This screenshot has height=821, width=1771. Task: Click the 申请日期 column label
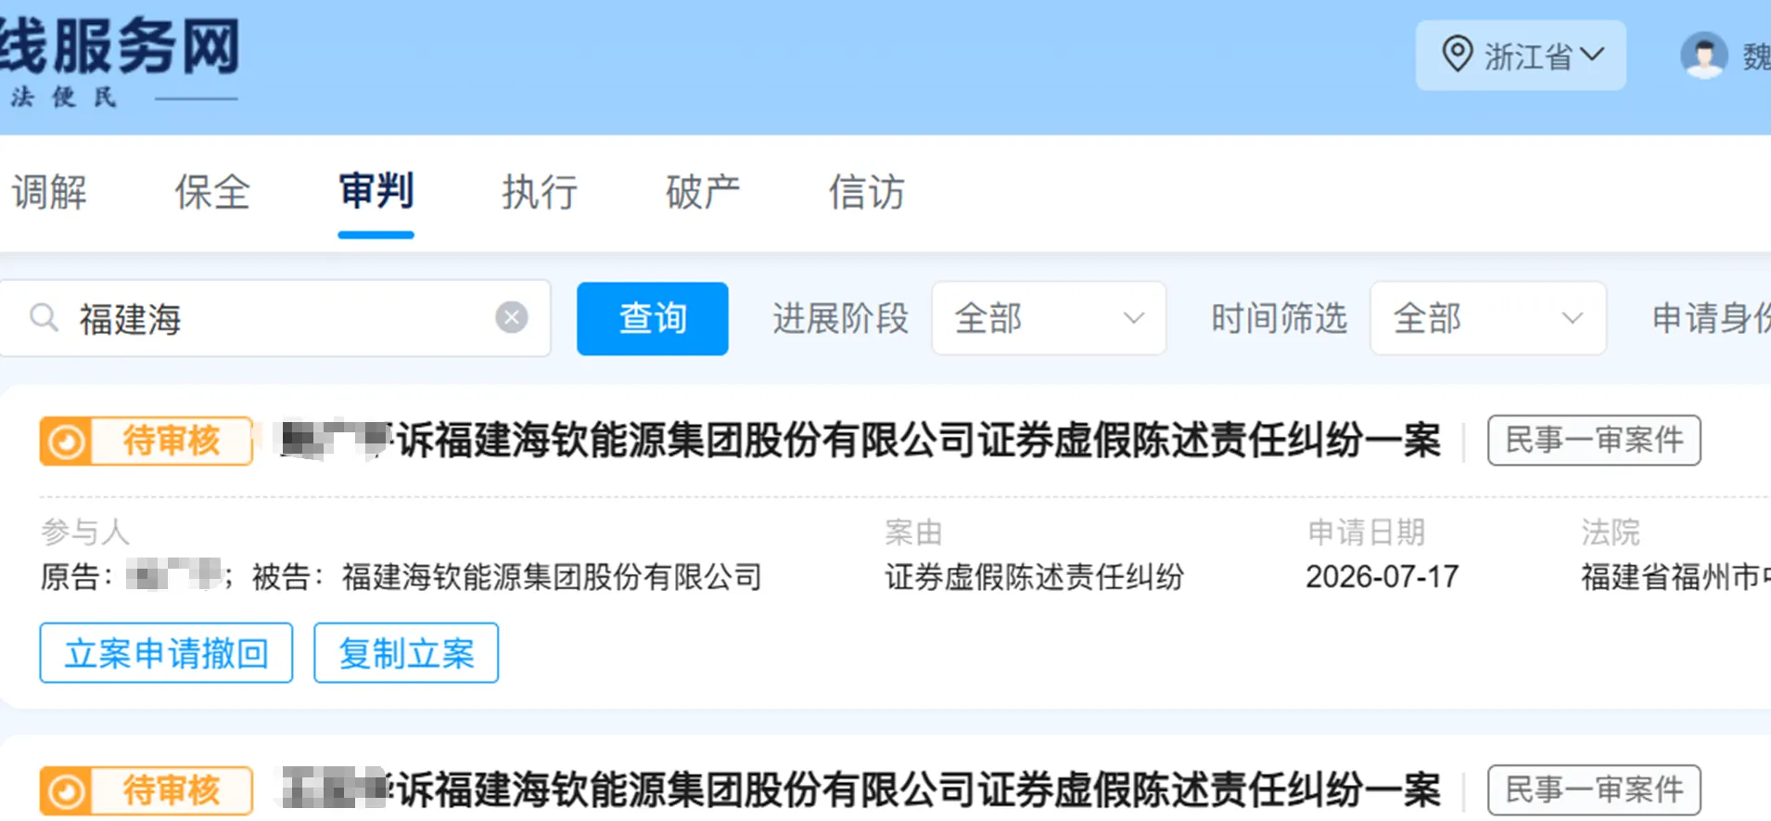(x=1366, y=532)
